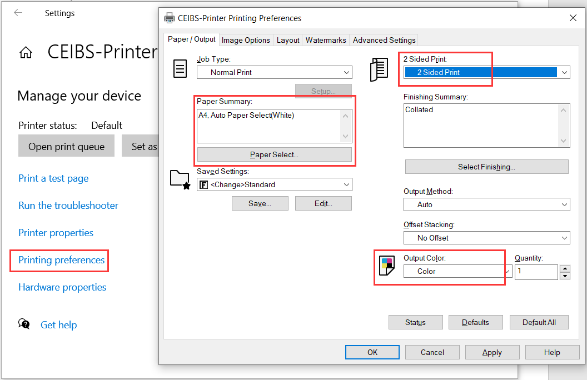
Task: Click the home icon next to CEIBS-Printer
Action: click(26, 52)
